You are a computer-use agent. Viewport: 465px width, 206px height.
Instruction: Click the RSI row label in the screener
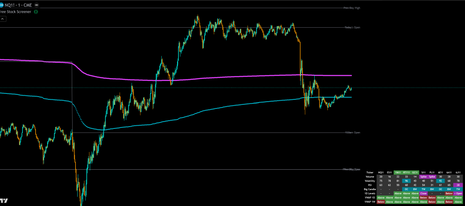point(370,185)
